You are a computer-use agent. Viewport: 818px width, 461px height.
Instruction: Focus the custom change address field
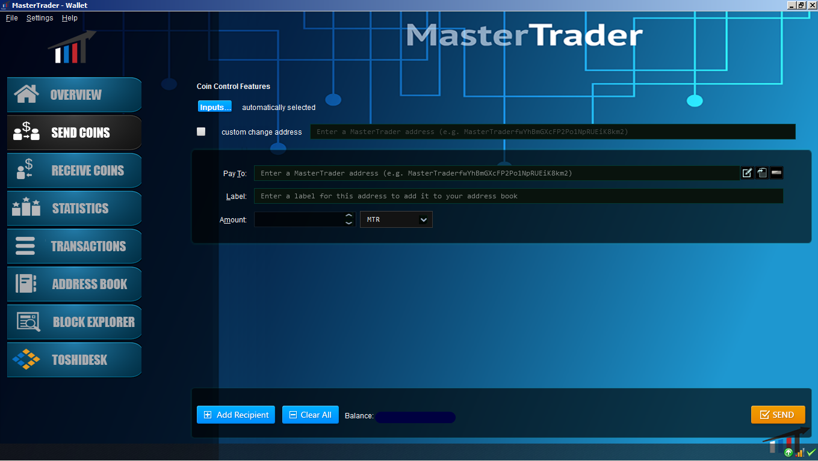coord(553,132)
